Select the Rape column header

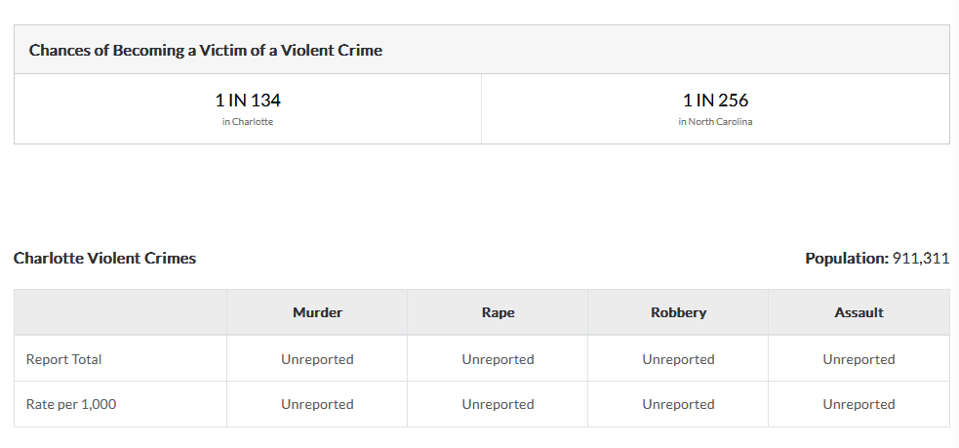(498, 312)
